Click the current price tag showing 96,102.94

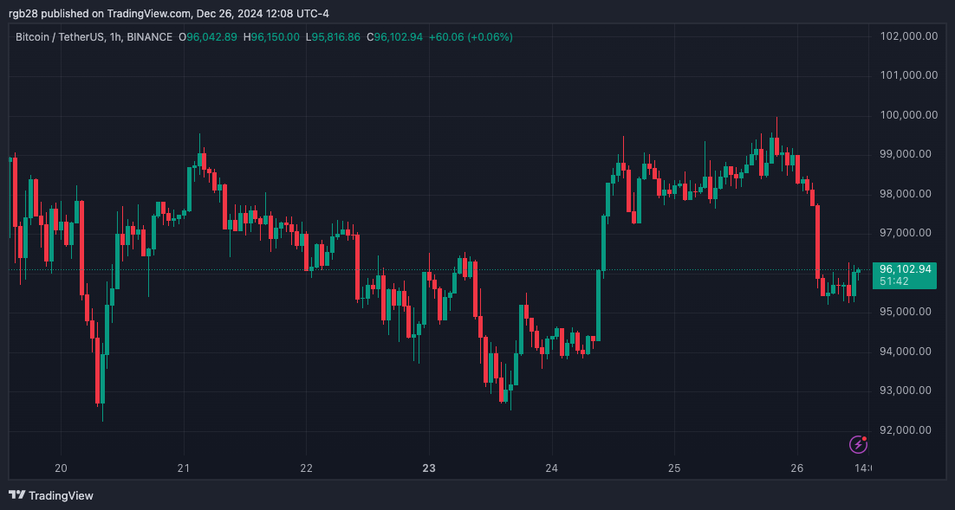point(905,270)
